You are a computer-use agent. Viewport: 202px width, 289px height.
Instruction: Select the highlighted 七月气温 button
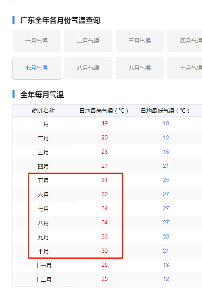click(37, 68)
